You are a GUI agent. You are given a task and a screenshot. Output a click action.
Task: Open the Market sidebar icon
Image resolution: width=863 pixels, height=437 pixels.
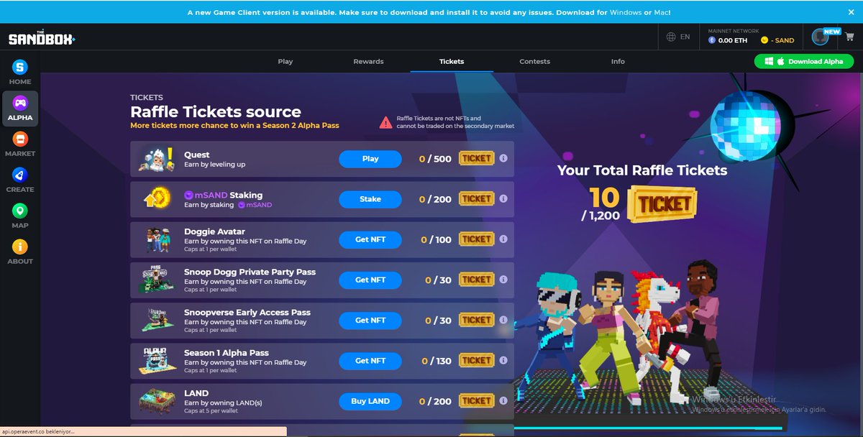(20, 144)
